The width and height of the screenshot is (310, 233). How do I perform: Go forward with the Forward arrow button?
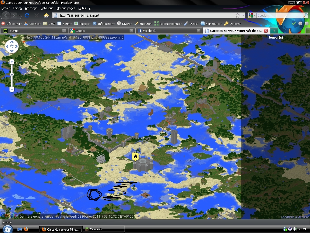[x=14, y=15]
